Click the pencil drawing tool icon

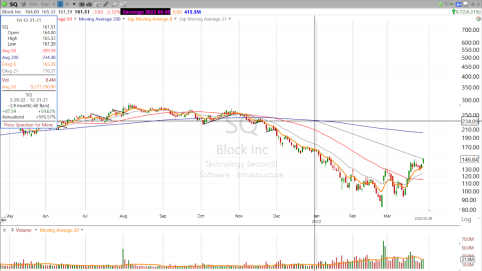pyautogui.click(x=106, y=4)
